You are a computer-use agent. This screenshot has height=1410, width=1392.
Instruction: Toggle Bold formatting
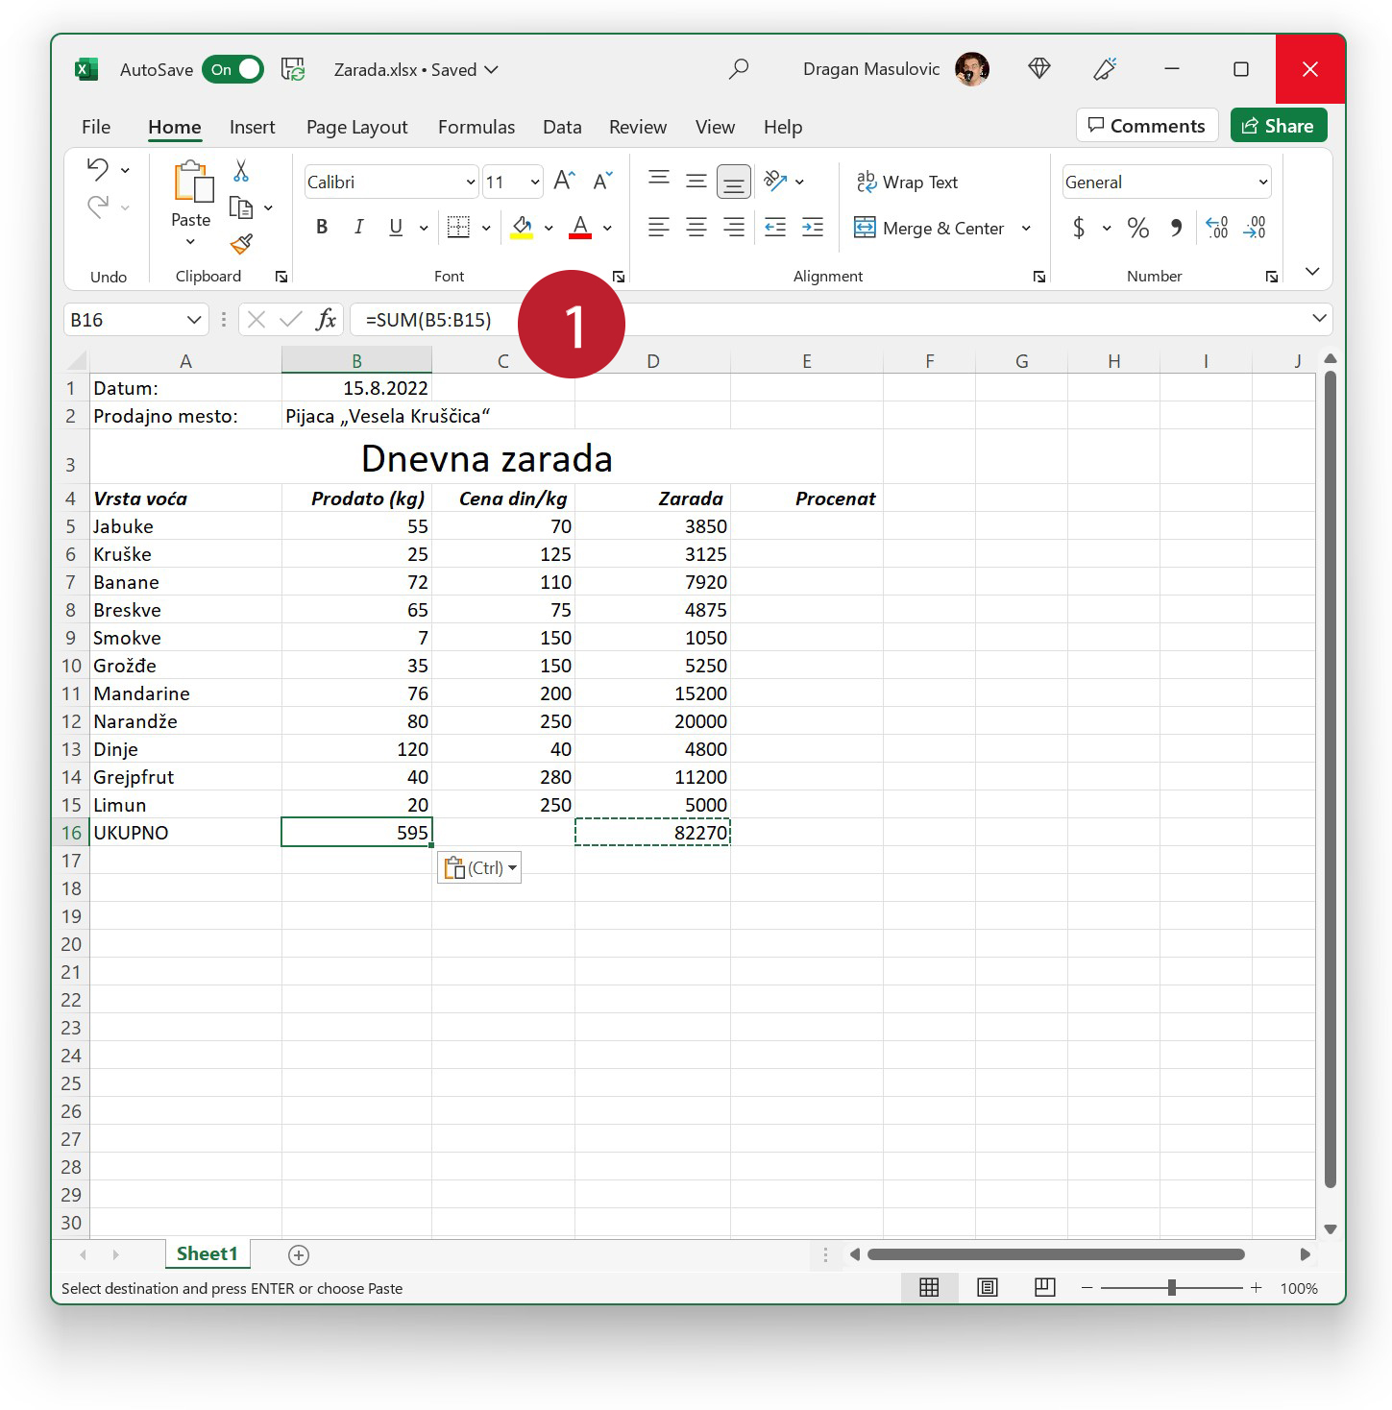pyautogui.click(x=323, y=228)
